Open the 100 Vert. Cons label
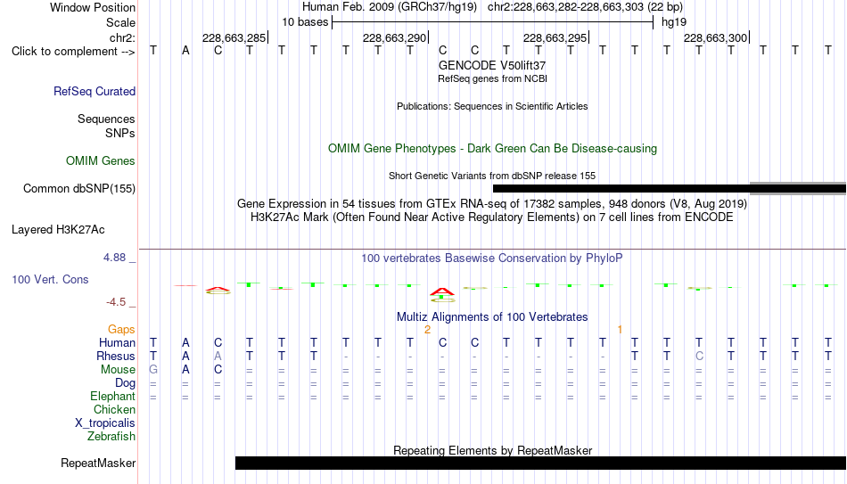 coord(50,279)
